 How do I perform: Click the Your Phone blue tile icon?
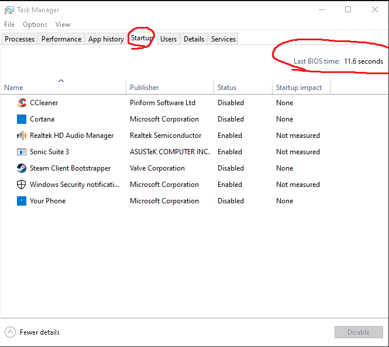[22, 201]
